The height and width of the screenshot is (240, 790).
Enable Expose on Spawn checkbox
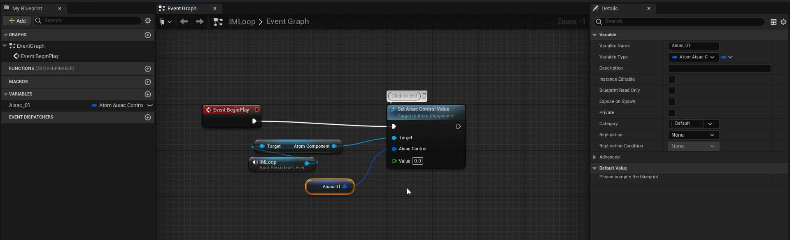pos(672,102)
